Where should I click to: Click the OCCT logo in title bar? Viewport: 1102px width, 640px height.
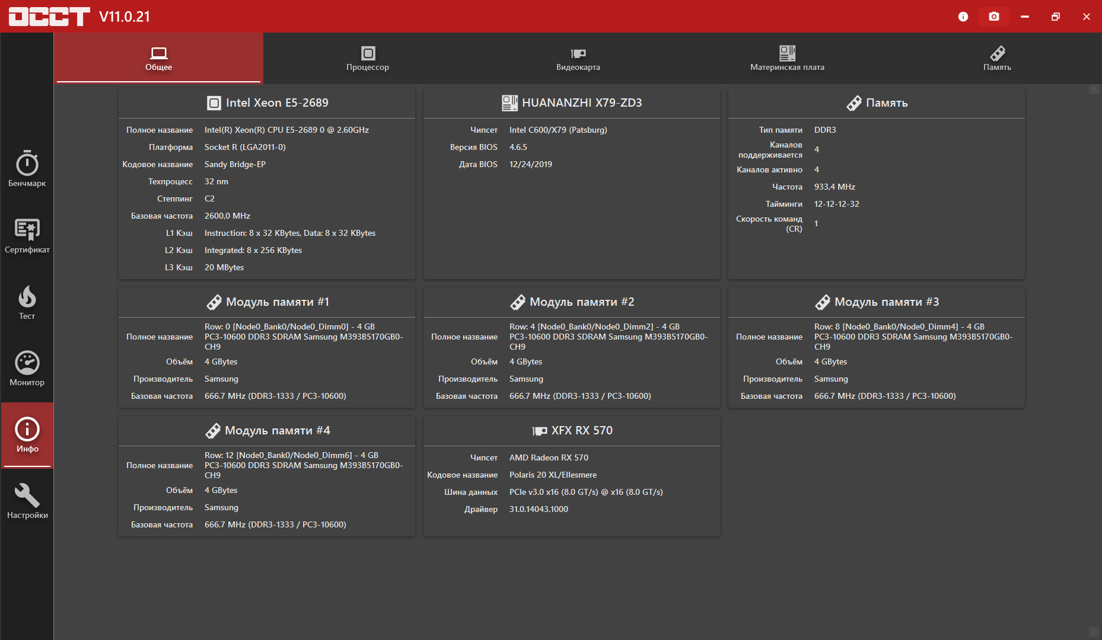tap(49, 17)
